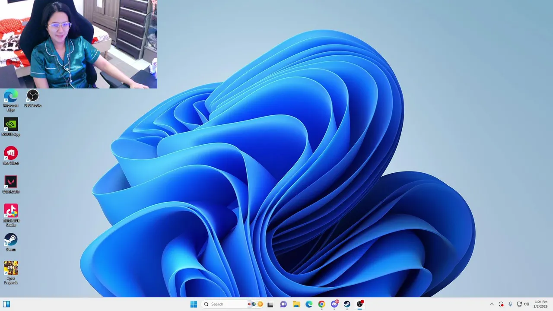Select the Riot Client desktop shortcut
Viewport: 553px width, 311px height.
[x=11, y=156]
